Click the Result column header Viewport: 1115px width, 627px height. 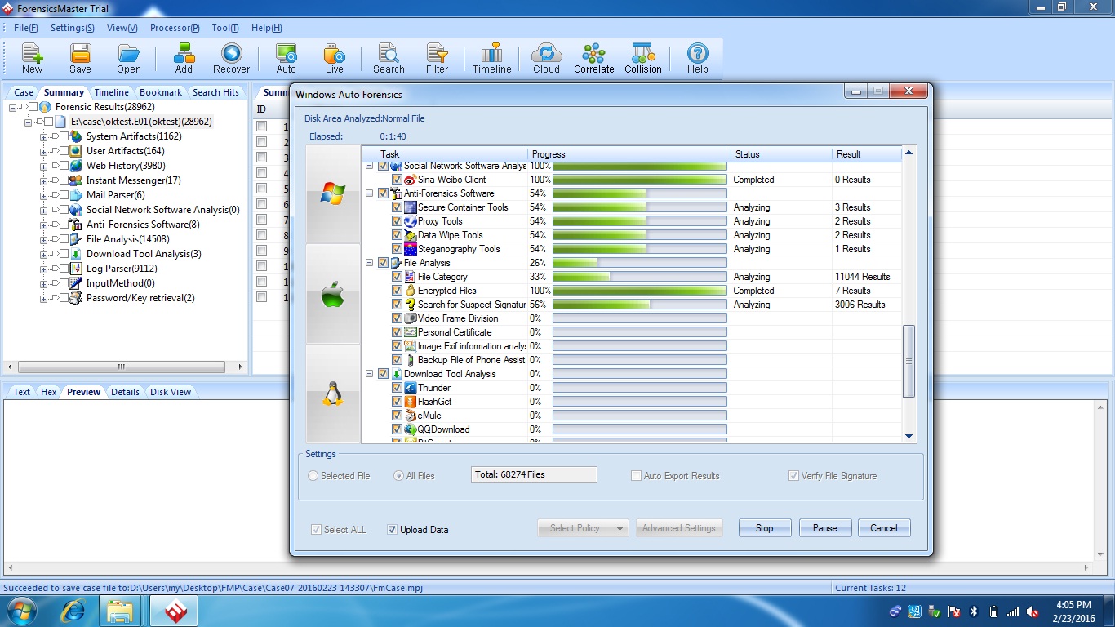[867, 153]
